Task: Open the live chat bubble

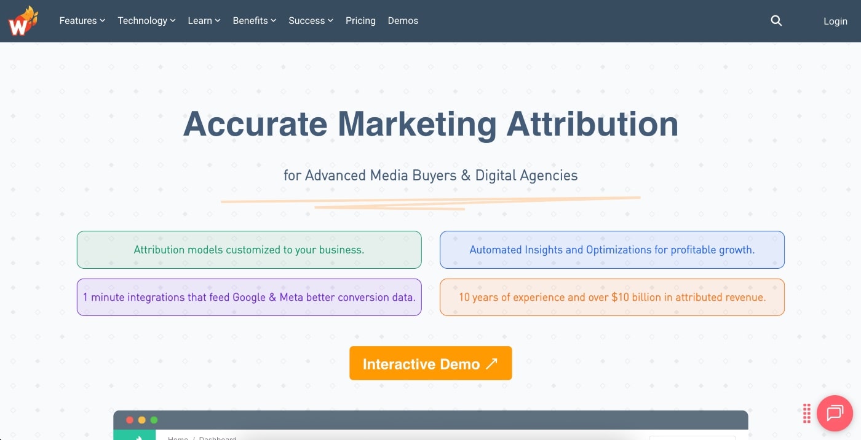Action: (x=835, y=413)
